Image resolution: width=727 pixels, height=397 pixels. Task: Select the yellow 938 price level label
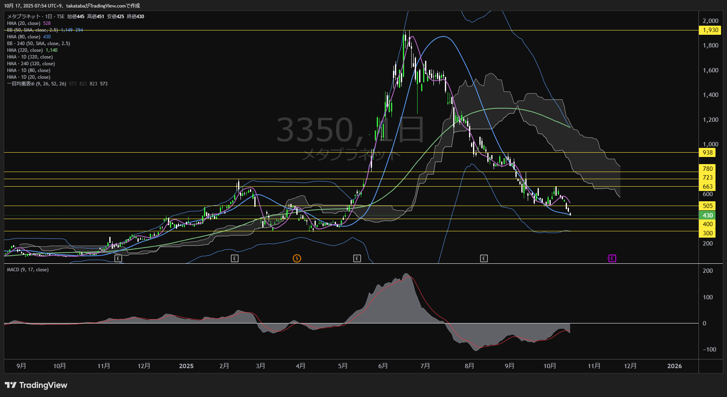pyautogui.click(x=708, y=153)
